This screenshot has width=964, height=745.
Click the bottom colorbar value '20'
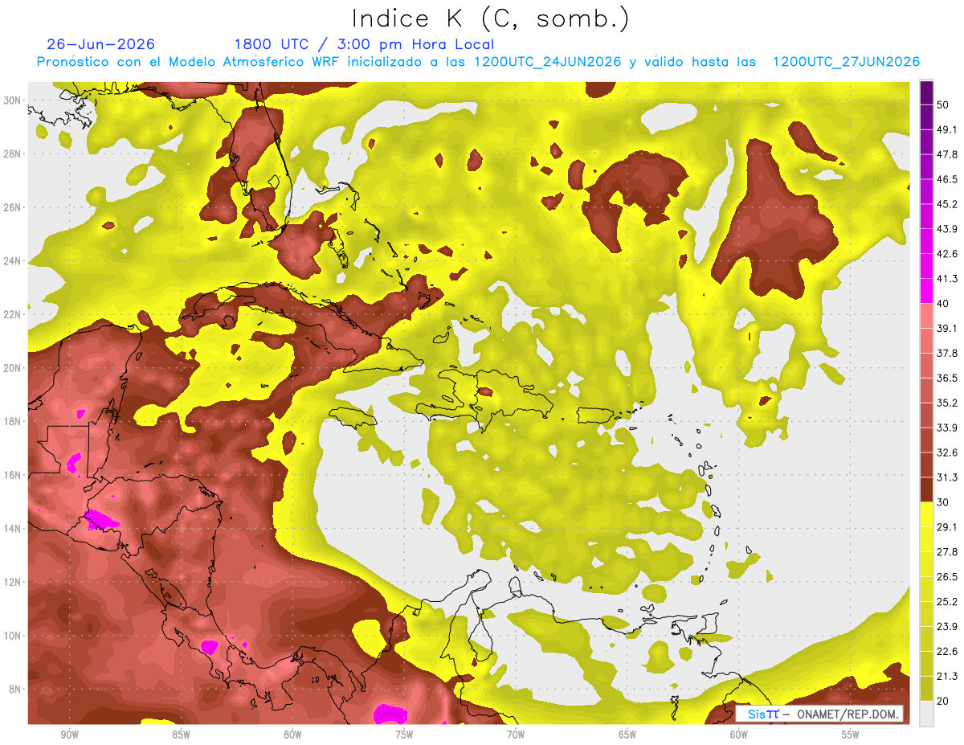[944, 702]
